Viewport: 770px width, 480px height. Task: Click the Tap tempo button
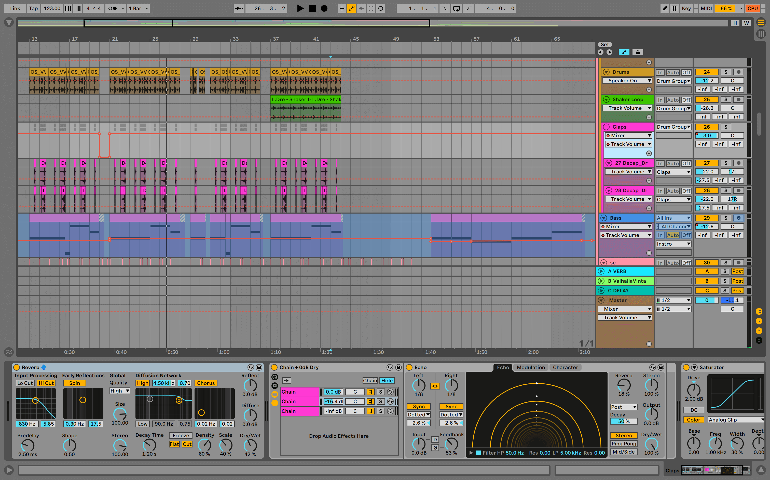[33, 9]
